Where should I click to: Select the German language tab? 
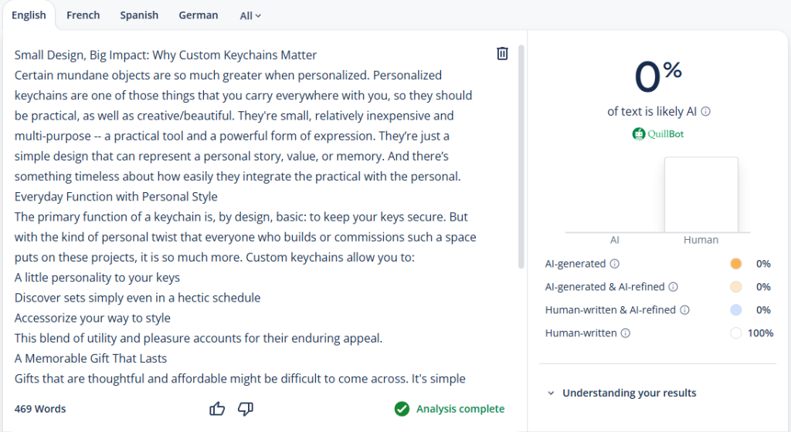tap(198, 15)
